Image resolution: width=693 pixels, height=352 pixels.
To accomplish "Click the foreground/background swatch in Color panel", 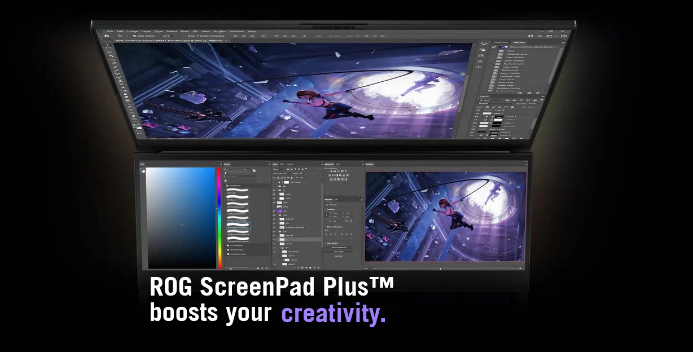I will pos(143,170).
